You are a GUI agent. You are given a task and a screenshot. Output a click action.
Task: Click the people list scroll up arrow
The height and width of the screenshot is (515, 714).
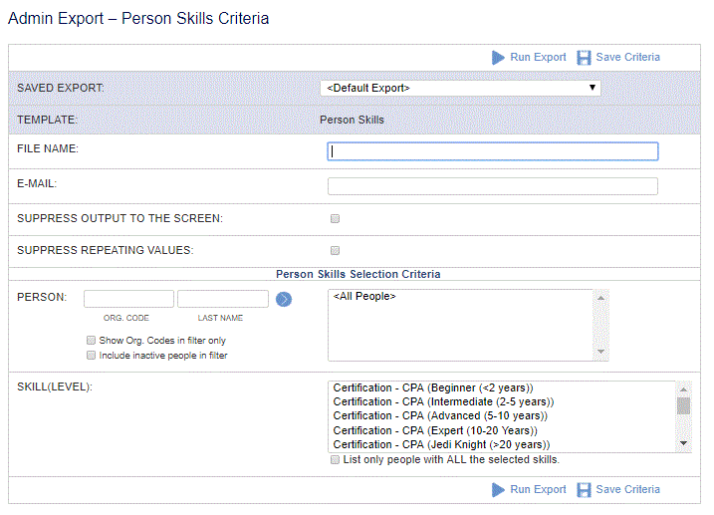click(x=600, y=298)
